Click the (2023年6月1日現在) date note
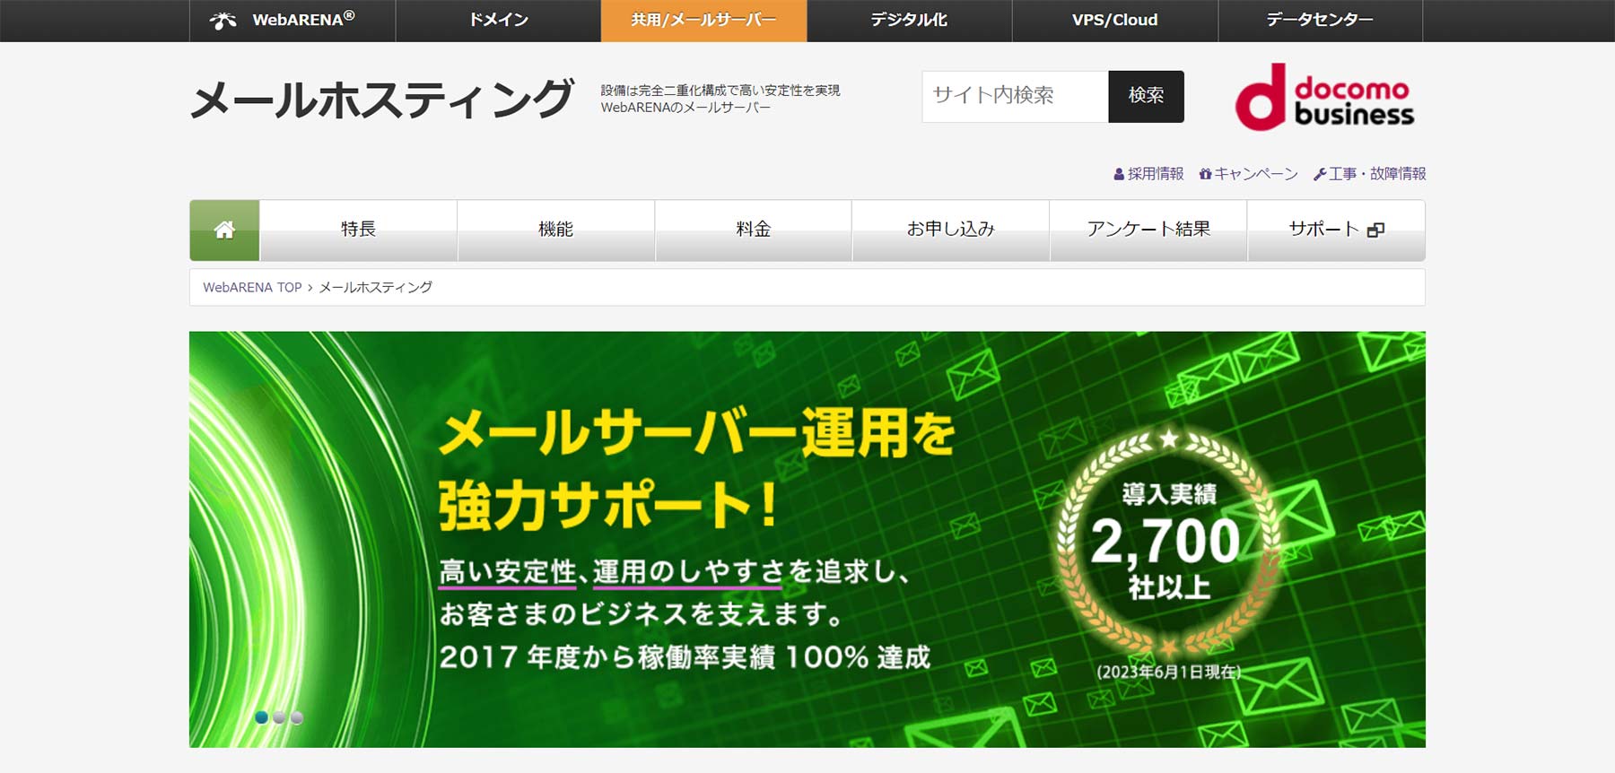 (1168, 672)
